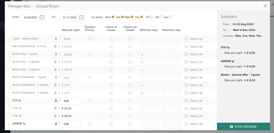Viewport: 274px width, 133px height.
Task: Toggle Dynamic Pricing for Room Only - 1 guest
Action: [90, 54]
